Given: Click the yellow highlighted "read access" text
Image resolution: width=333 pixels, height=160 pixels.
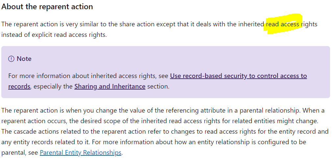Looking at the screenshot, I should 283,24.
